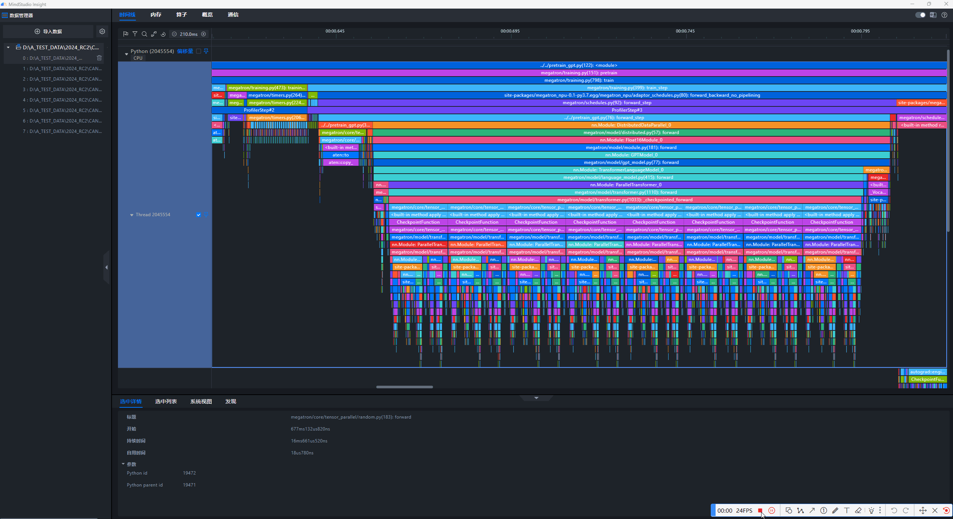
Task: Collapse the 参数 section in details
Action: tap(123, 464)
